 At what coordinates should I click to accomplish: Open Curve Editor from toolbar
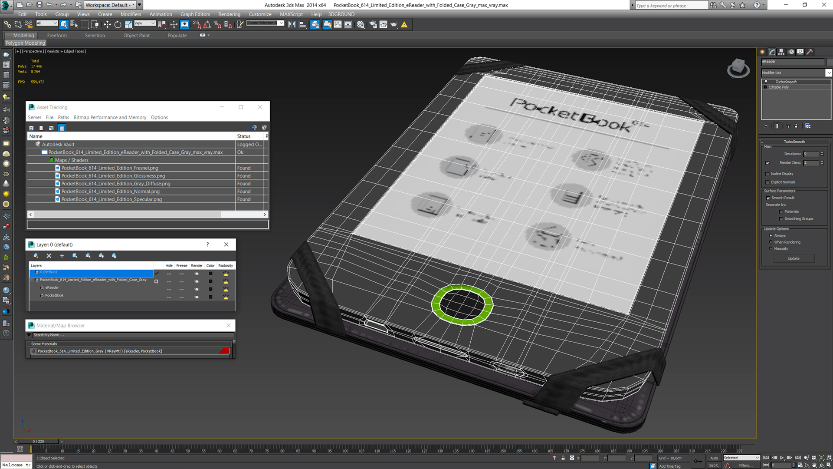(x=338, y=24)
